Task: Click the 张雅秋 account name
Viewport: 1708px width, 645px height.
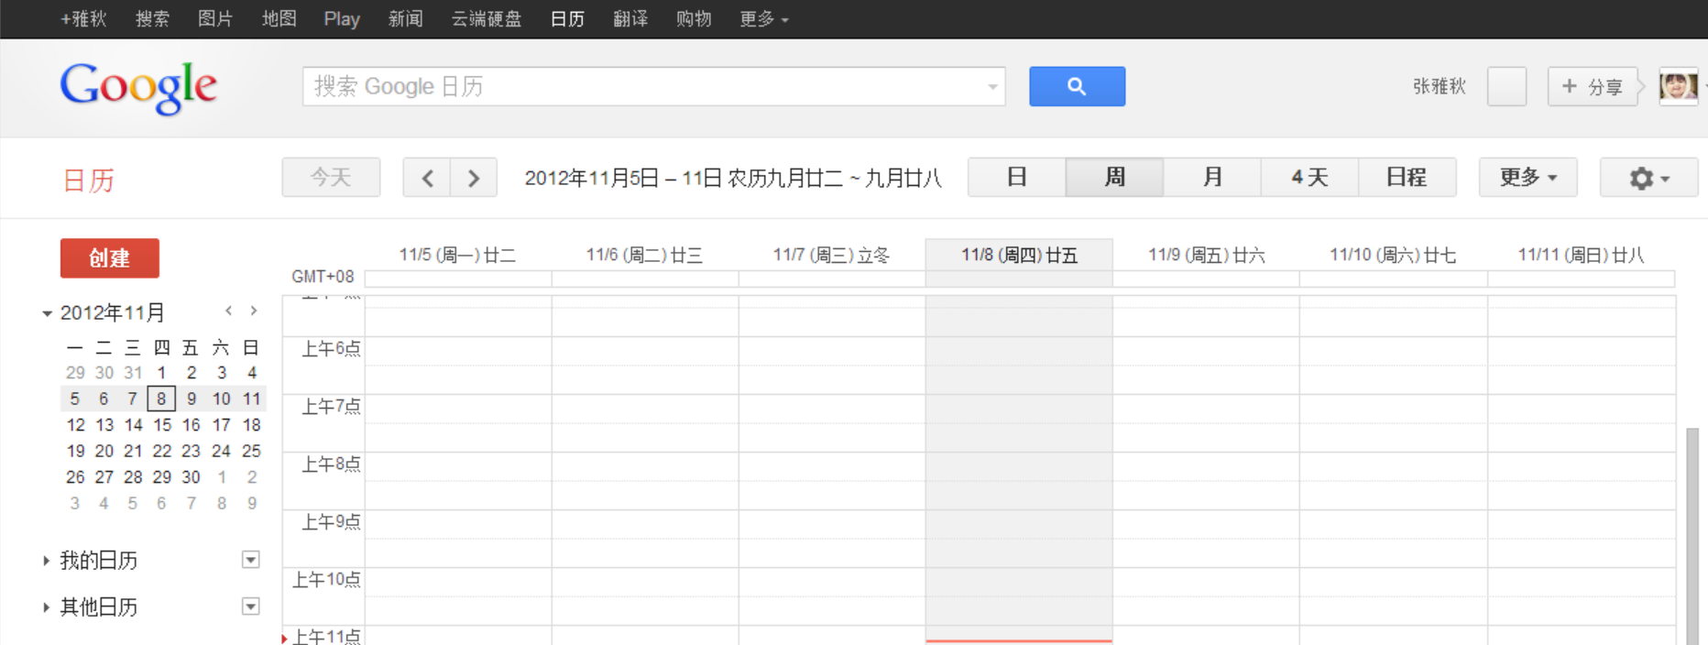Action: point(1440,86)
